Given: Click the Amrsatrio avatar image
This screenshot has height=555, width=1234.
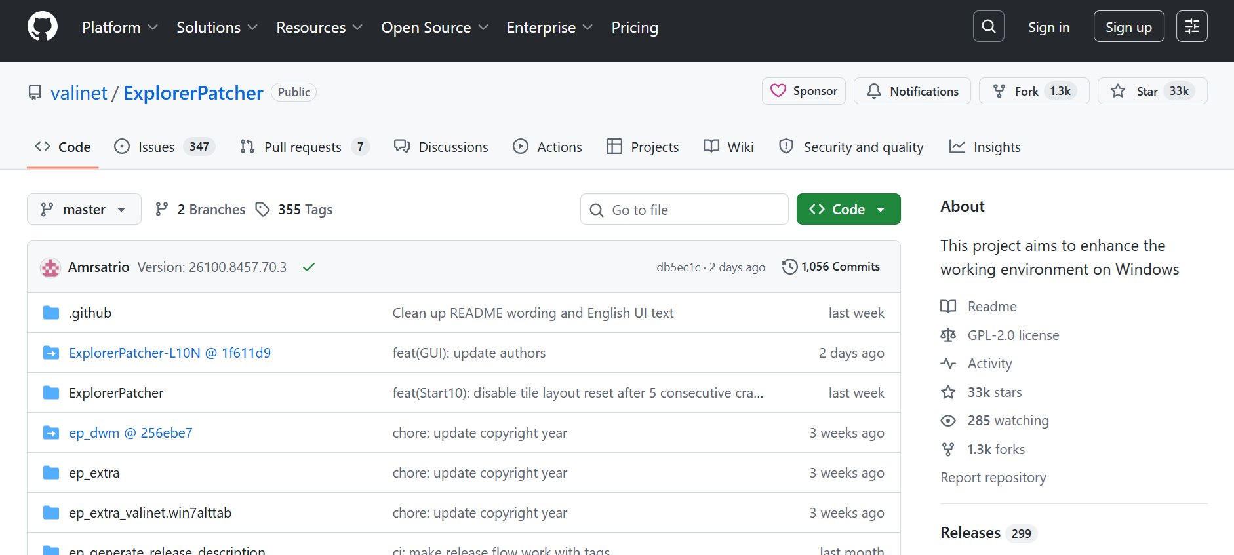Looking at the screenshot, I should click(50, 267).
